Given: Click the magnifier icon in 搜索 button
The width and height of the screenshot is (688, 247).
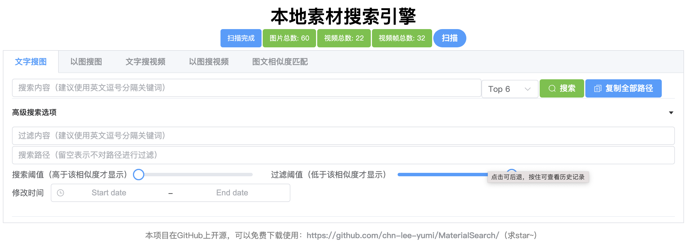Looking at the screenshot, I should click(552, 88).
